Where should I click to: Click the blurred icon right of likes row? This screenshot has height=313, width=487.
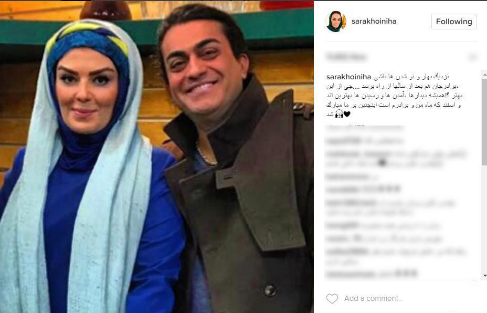click(472, 57)
